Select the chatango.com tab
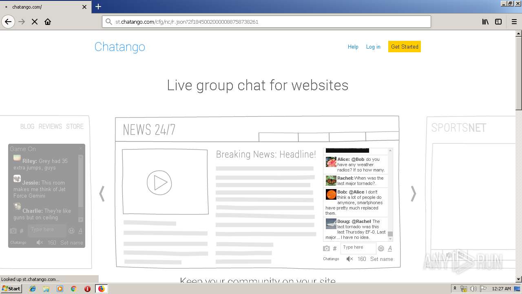Screen dimensions: 522x294 45,7
